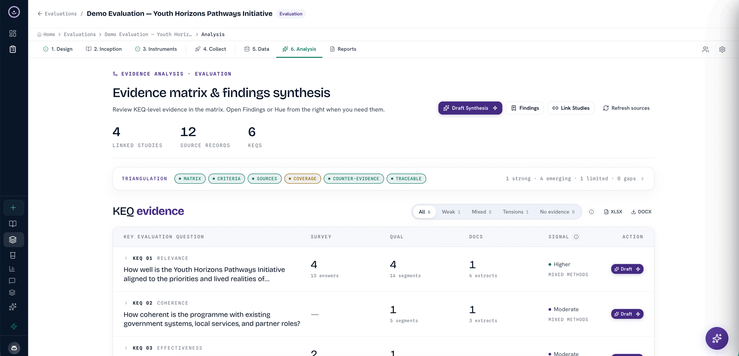Click Draft for KEQ 01
Viewport: 739px width, 356px height.
click(627, 269)
